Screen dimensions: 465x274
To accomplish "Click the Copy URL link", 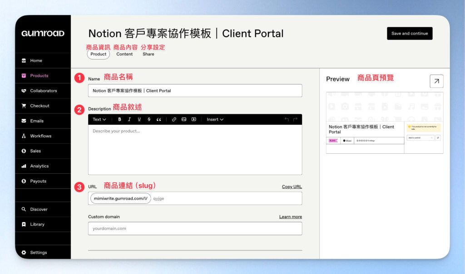I will 292,186.
